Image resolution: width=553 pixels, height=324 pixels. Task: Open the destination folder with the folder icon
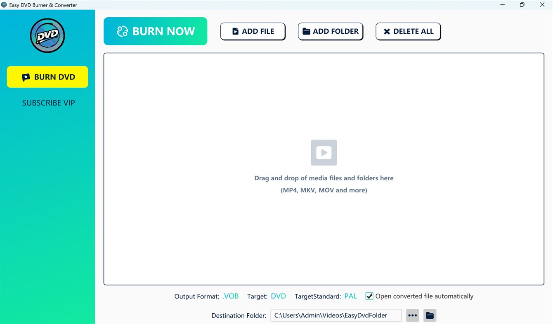click(430, 315)
